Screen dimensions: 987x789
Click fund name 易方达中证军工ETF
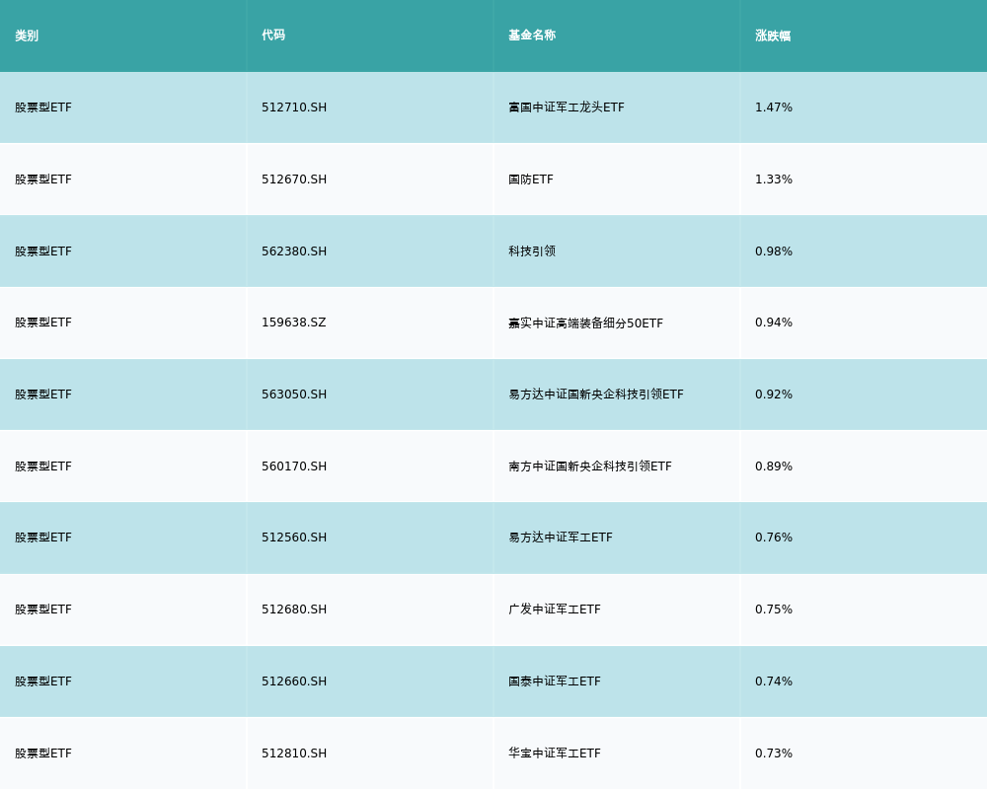coord(561,538)
